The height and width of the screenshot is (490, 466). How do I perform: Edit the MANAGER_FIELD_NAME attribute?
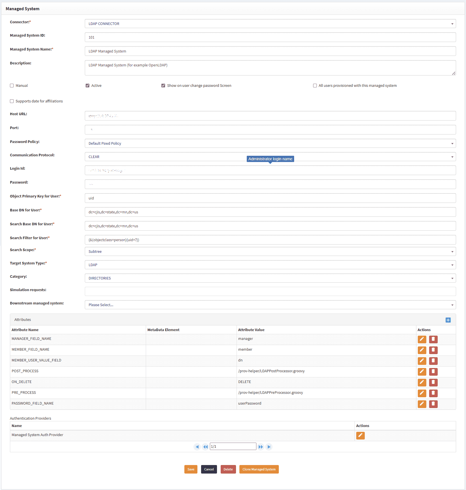click(422, 339)
